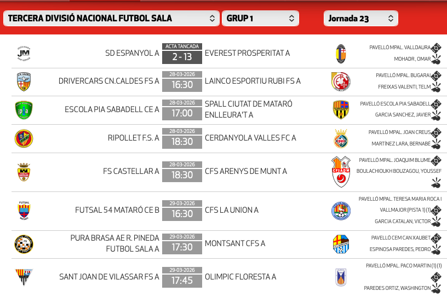
Task: Click the pitch icon for Pavelló Escola Pia Sabadell
Action: pyautogui.click(x=437, y=103)
